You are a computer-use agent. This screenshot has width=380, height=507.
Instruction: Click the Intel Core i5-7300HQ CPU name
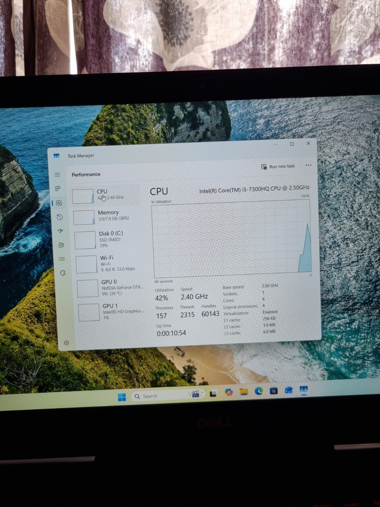pos(254,189)
